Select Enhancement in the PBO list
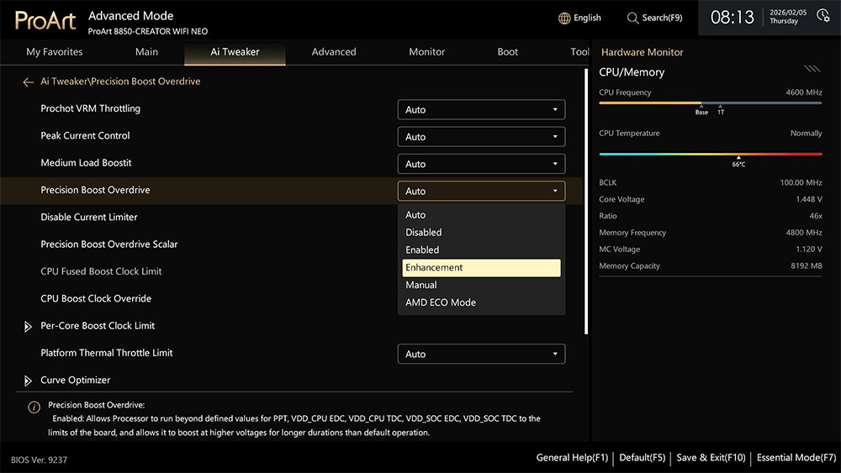 point(481,268)
